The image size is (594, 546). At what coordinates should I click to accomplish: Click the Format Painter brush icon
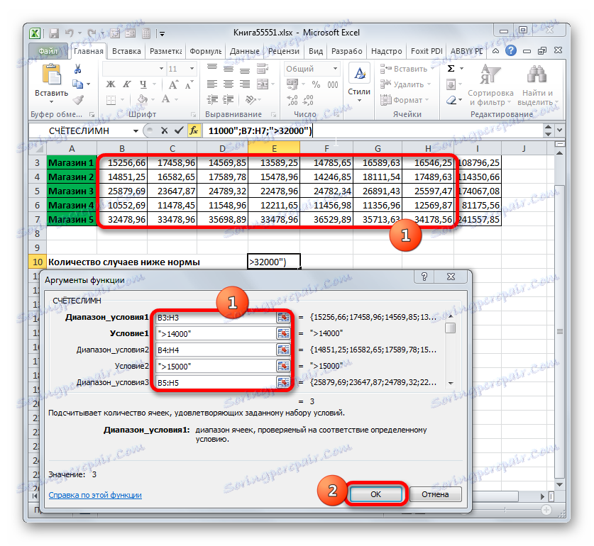click(x=78, y=99)
